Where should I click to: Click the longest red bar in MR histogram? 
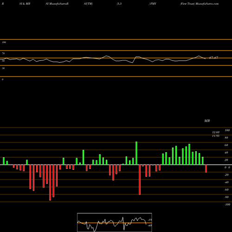[50, 182]
